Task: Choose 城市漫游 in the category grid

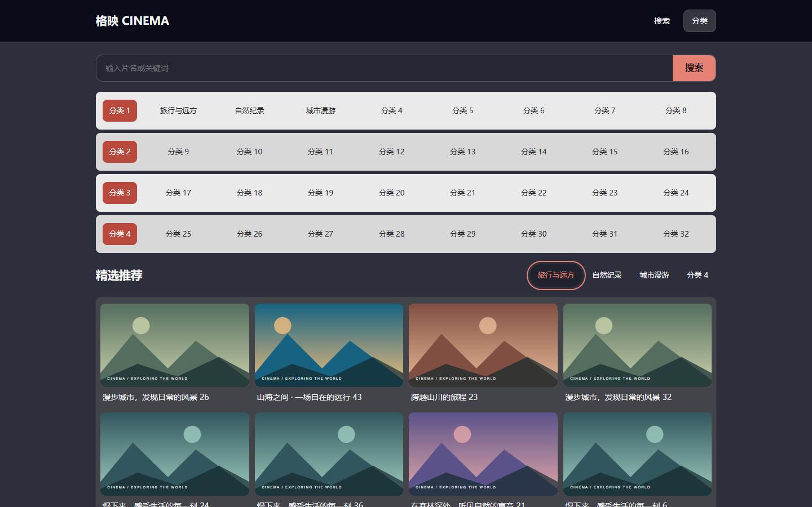Action: click(321, 110)
